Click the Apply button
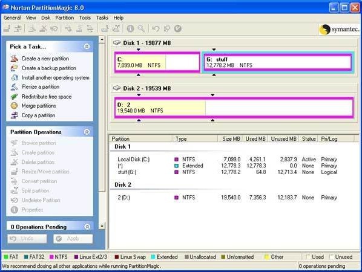The image size is (362, 272). tap(73, 239)
